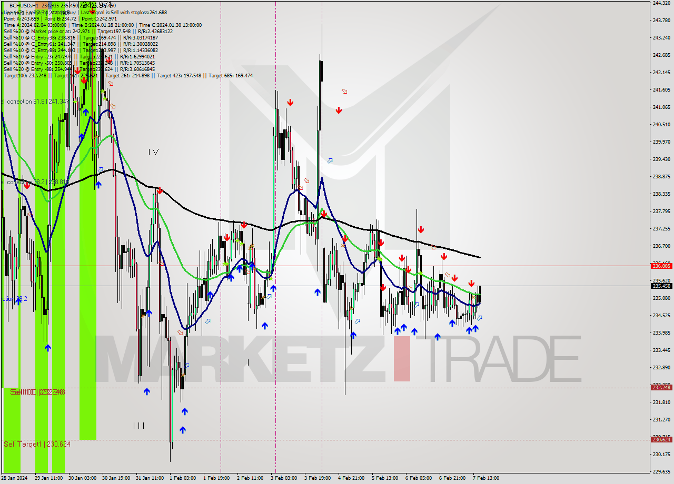The height and width of the screenshot is (484, 674).
Task: Click the 231.270 price scale label
Action: coord(661,419)
